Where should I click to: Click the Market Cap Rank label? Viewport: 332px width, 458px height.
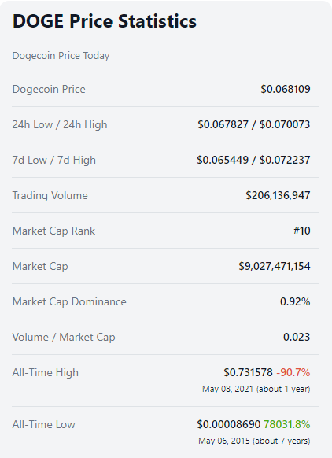coord(53,231)
